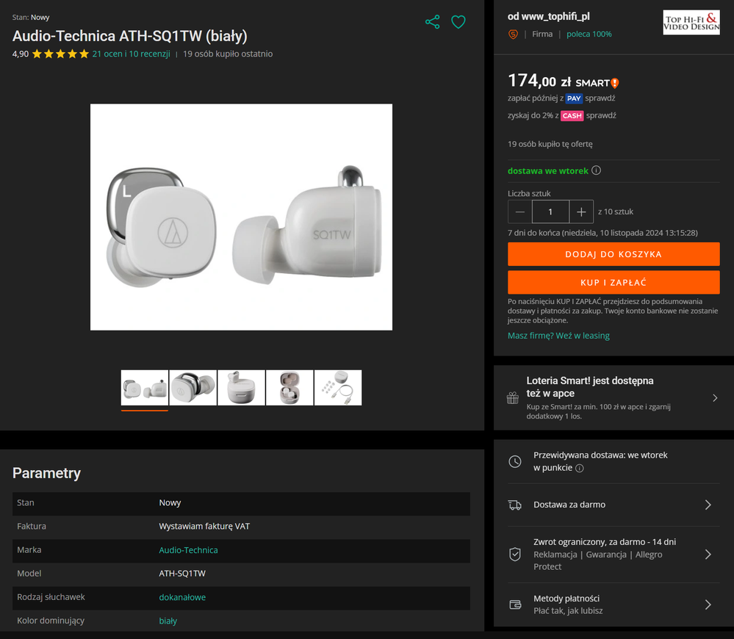
Task: Click the Allegro PAY badge
Action: point(574,98)
